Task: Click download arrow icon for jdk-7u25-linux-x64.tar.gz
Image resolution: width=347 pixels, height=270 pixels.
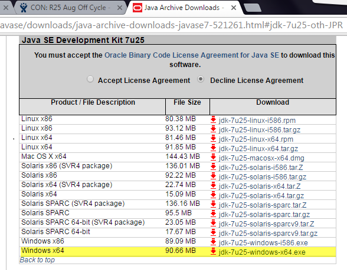Action: 213,148
